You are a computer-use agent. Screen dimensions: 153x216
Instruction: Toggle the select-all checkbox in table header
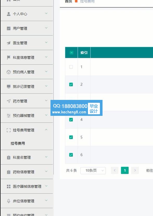[x=72, y=53]
